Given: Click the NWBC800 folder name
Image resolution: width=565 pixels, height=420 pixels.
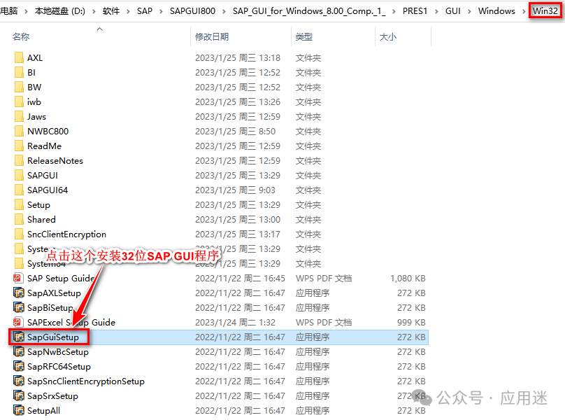Looking at the screenshot, I should tap(48, 132).
